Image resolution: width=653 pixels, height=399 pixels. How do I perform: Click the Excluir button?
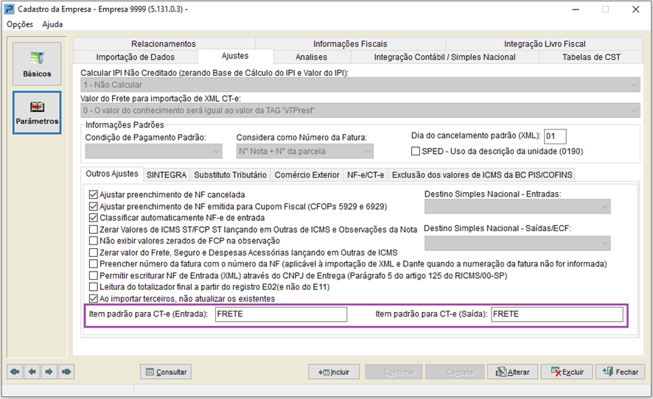[x=566, y=372]
